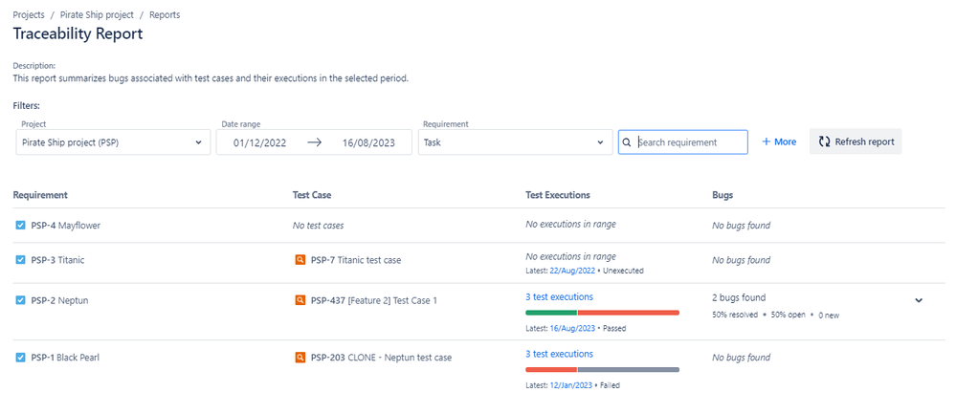Click the orange test case icon beside PSP-7

click(300, 260)
